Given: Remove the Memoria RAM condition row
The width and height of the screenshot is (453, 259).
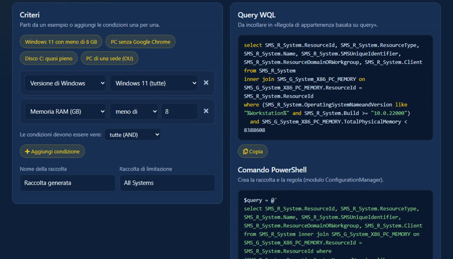Looking at the screenshot, I should [206, 111].
